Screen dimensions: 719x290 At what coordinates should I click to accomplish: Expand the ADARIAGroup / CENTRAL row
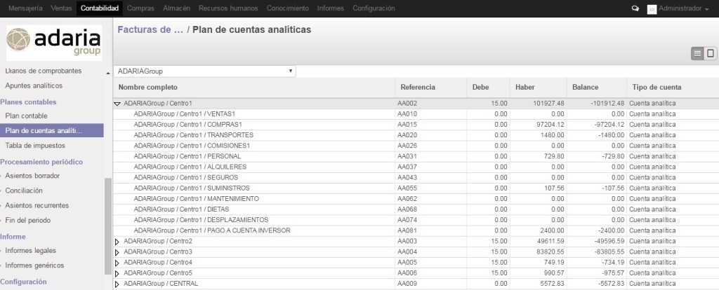(117, 284)
